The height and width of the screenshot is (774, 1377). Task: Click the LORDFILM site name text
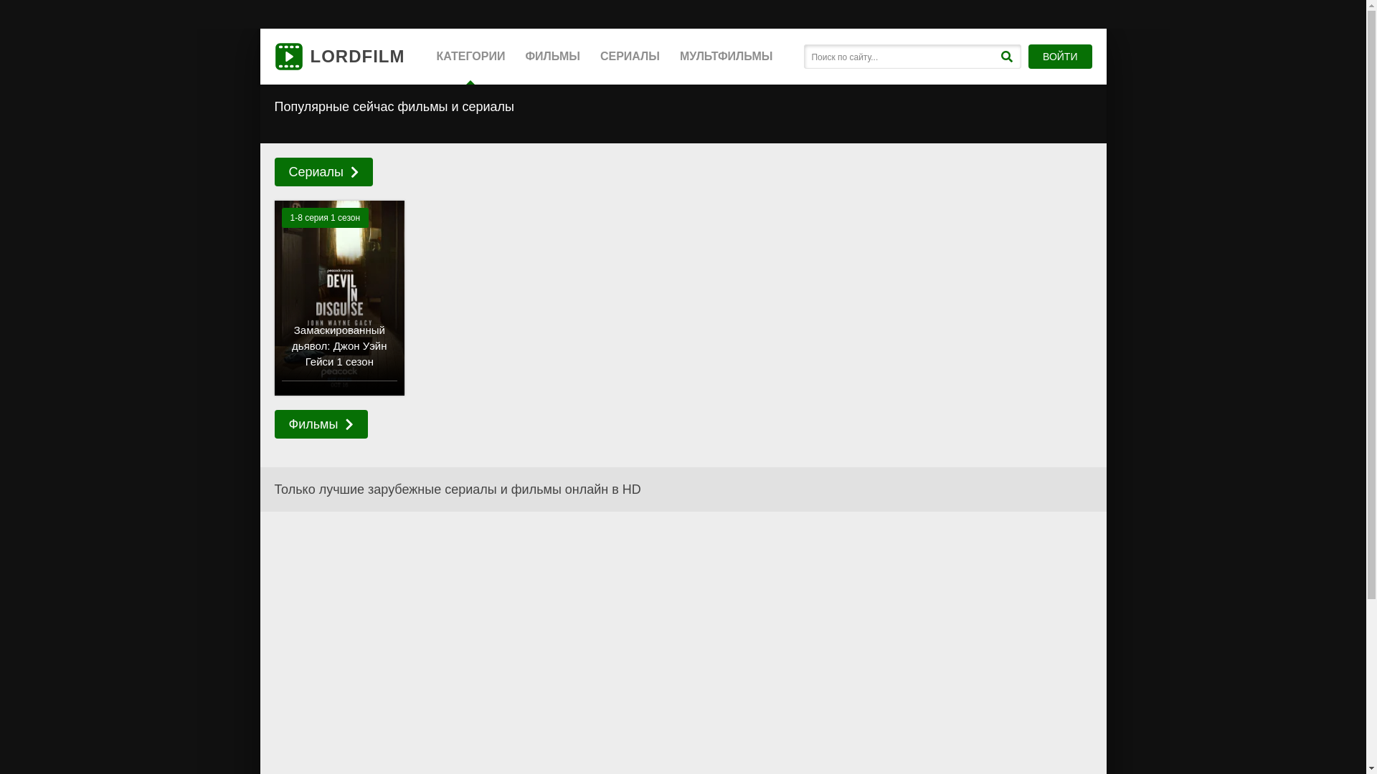coord(357,57)
